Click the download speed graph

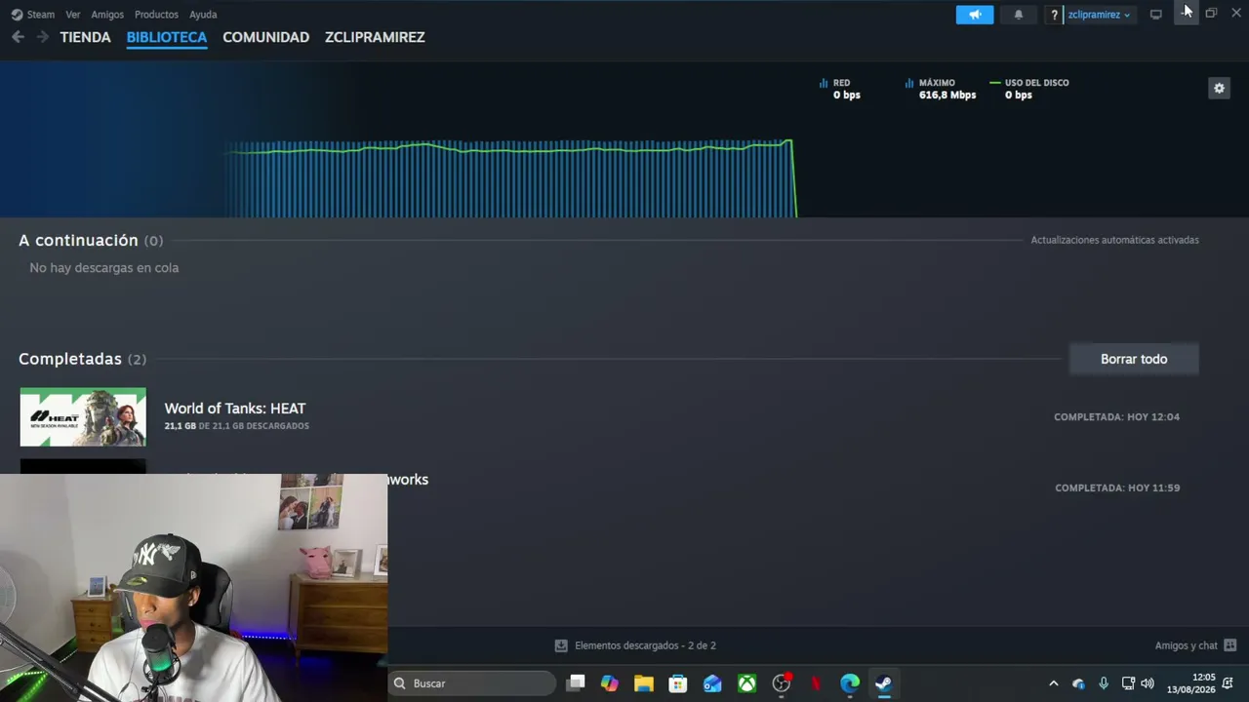click(510, 178)
